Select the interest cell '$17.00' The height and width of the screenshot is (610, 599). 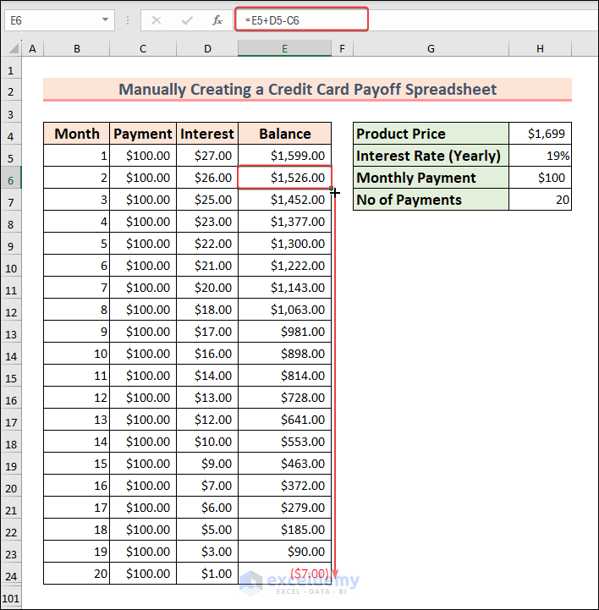point(207,332)
